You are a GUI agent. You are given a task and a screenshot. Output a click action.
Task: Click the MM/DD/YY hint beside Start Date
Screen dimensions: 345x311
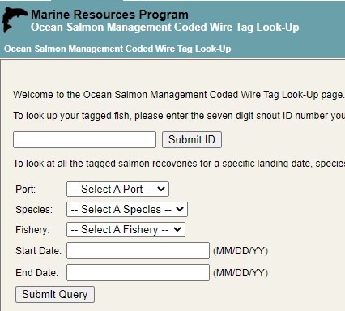click(241, 251)
